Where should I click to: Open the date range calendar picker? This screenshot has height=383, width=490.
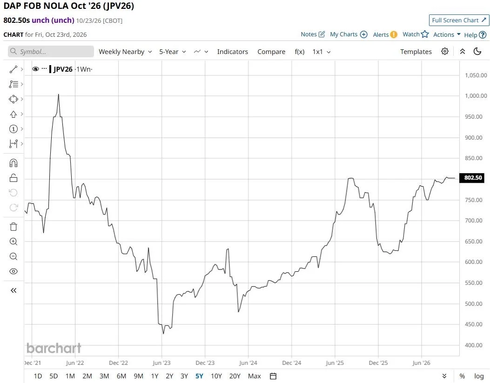273,376
